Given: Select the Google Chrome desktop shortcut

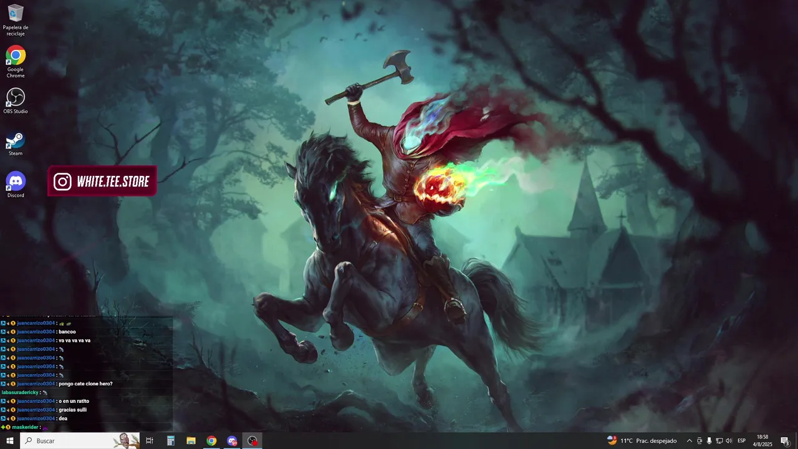Looking at the screenshot, I should pyautogui.click(x=16, y=62).
